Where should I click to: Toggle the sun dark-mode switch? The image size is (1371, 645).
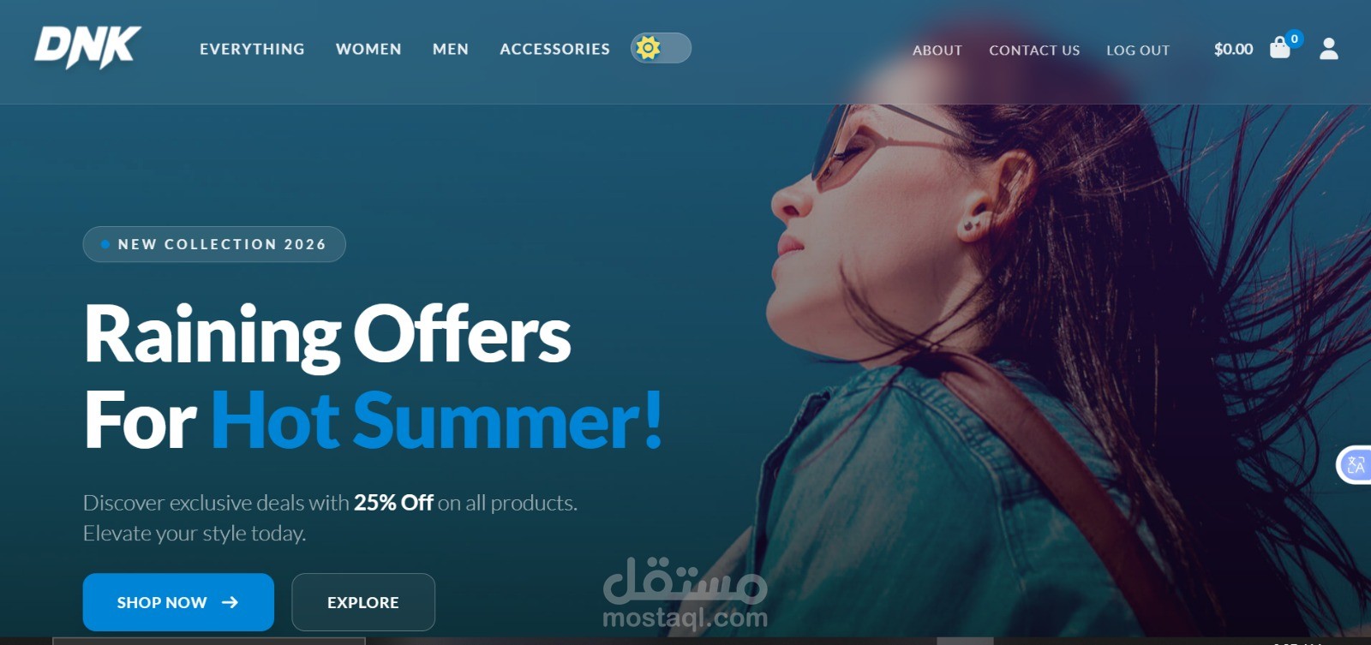click(x=661, y=48)
